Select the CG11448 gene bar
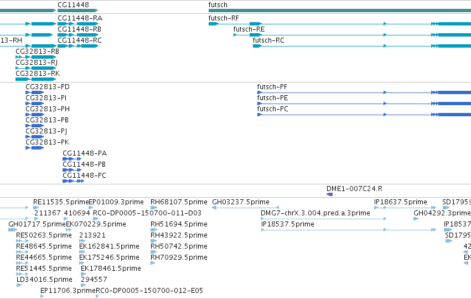The height and width of the screenshot is (299, 471). click(78, 11)
